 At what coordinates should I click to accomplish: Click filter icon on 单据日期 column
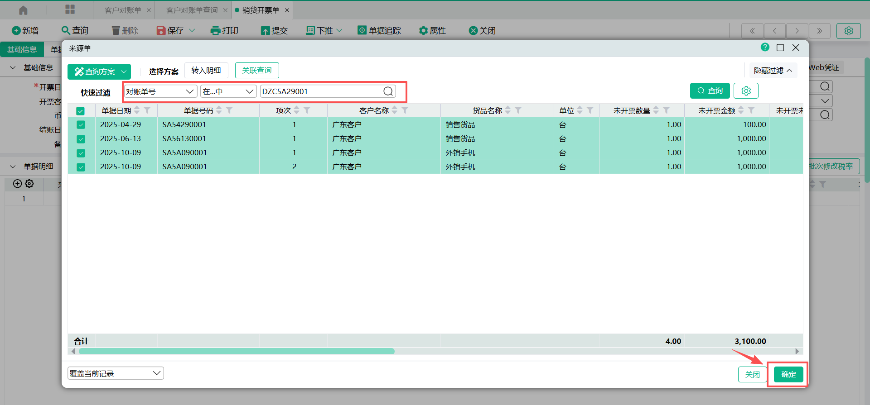click(x=147, y=110)
